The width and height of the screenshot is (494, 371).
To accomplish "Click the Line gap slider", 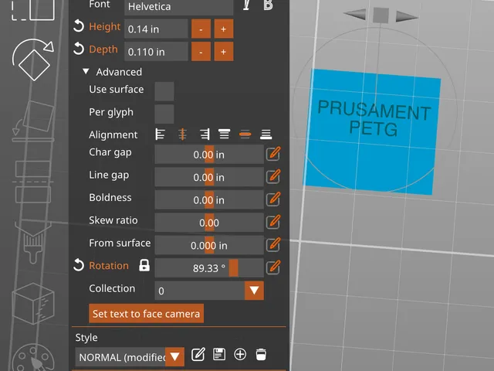I will [x=209, y=177].
